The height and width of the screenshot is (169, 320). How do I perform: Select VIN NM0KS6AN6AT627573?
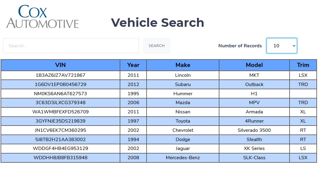click(60, 93)
